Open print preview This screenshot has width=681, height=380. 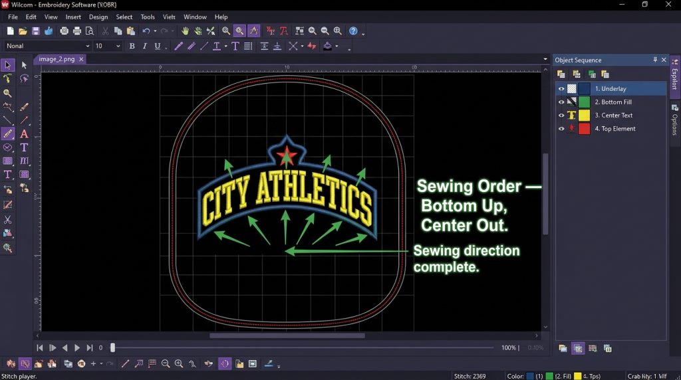tap(90, 31)
